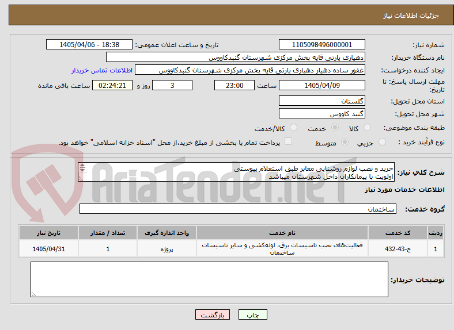Click the تاریخ نیاز column header
This screenshot has height=330, width=454.
pos(48,233)
